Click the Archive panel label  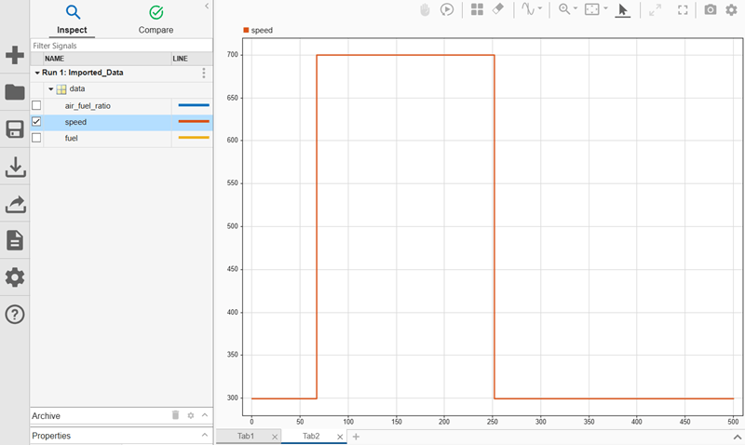pos(46,415)
